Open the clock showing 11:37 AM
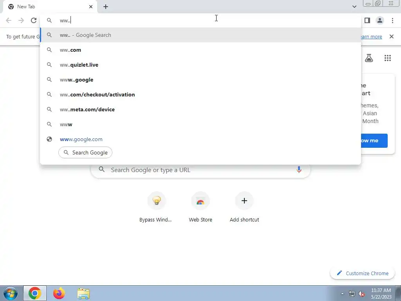Image resolution: width=401 pixels, height=301 pixels. coord(381,294)
